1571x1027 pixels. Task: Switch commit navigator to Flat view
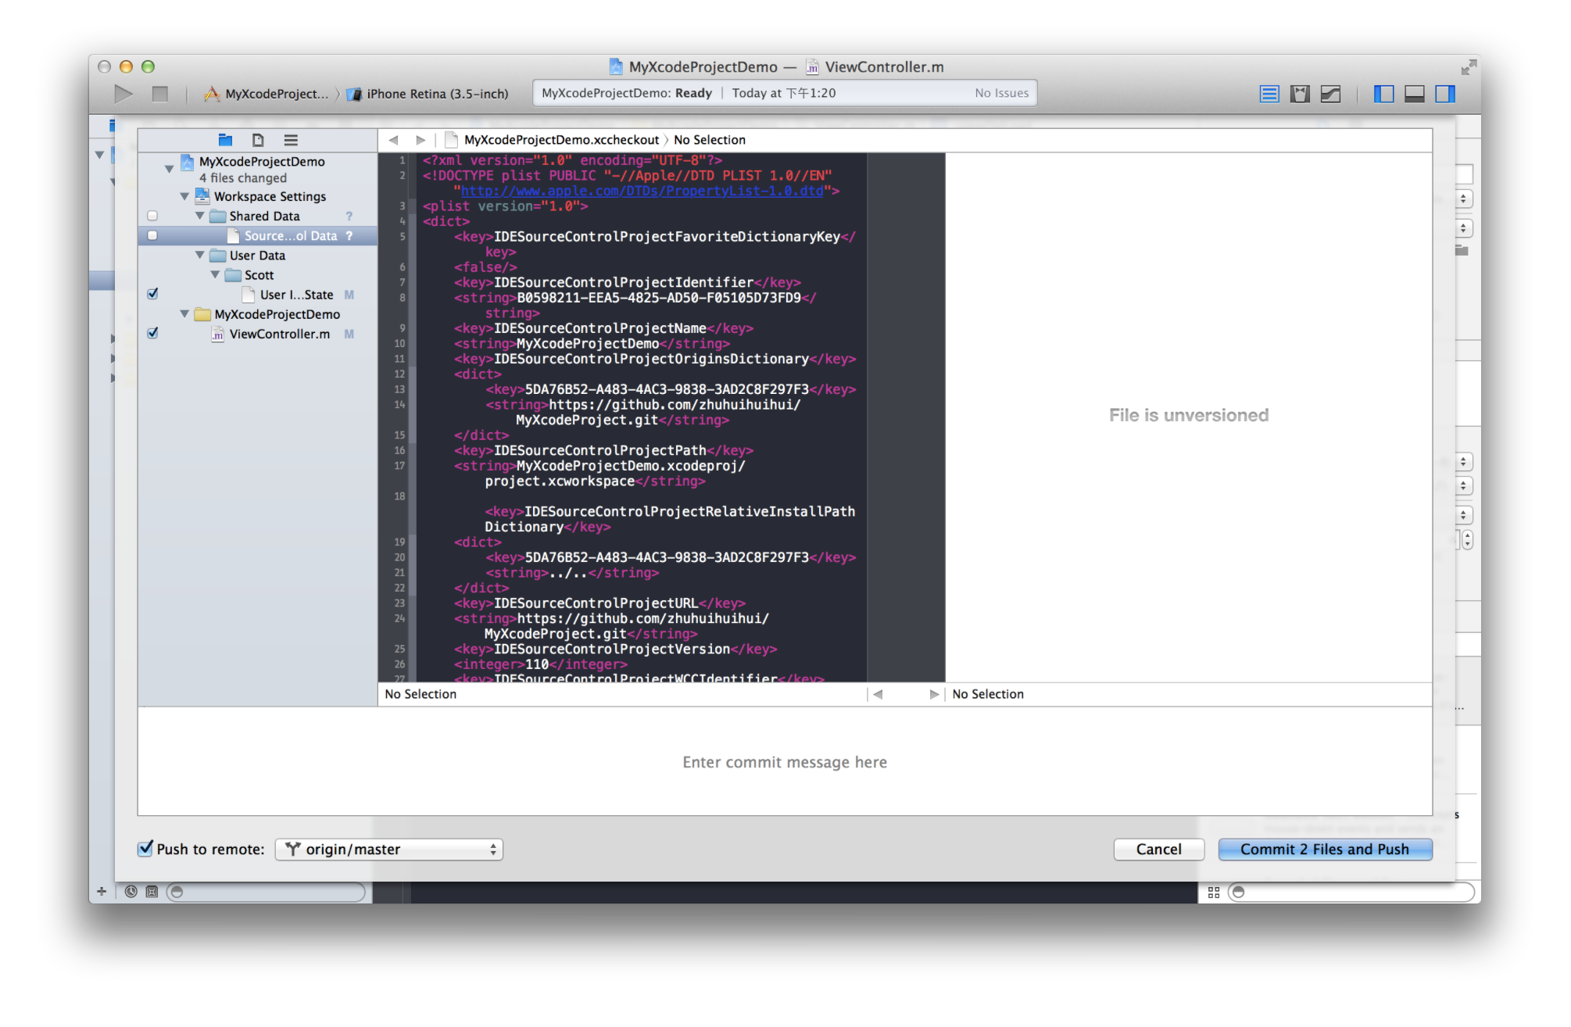point(291,140)
